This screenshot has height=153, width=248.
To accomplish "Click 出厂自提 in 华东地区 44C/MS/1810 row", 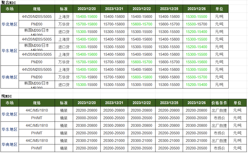I will coord(219,126).
